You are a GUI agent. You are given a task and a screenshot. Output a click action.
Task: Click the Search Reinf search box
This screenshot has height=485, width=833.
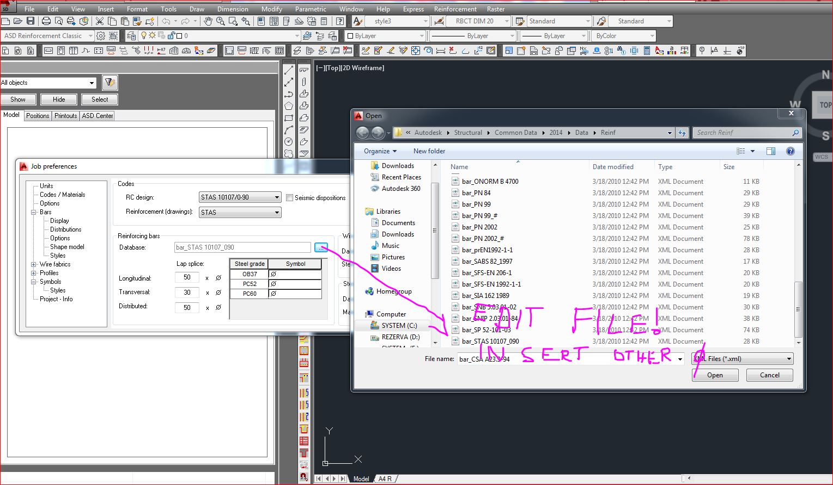point(746,133)
